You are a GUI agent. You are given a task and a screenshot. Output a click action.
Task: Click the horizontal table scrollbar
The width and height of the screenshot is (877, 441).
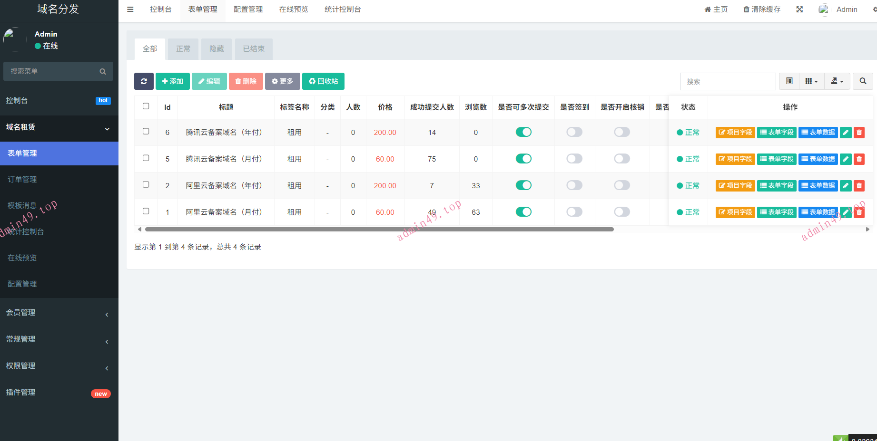(x=379, y=230)
